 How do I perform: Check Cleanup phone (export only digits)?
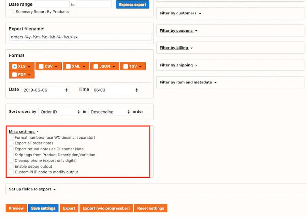click(11, 160)
